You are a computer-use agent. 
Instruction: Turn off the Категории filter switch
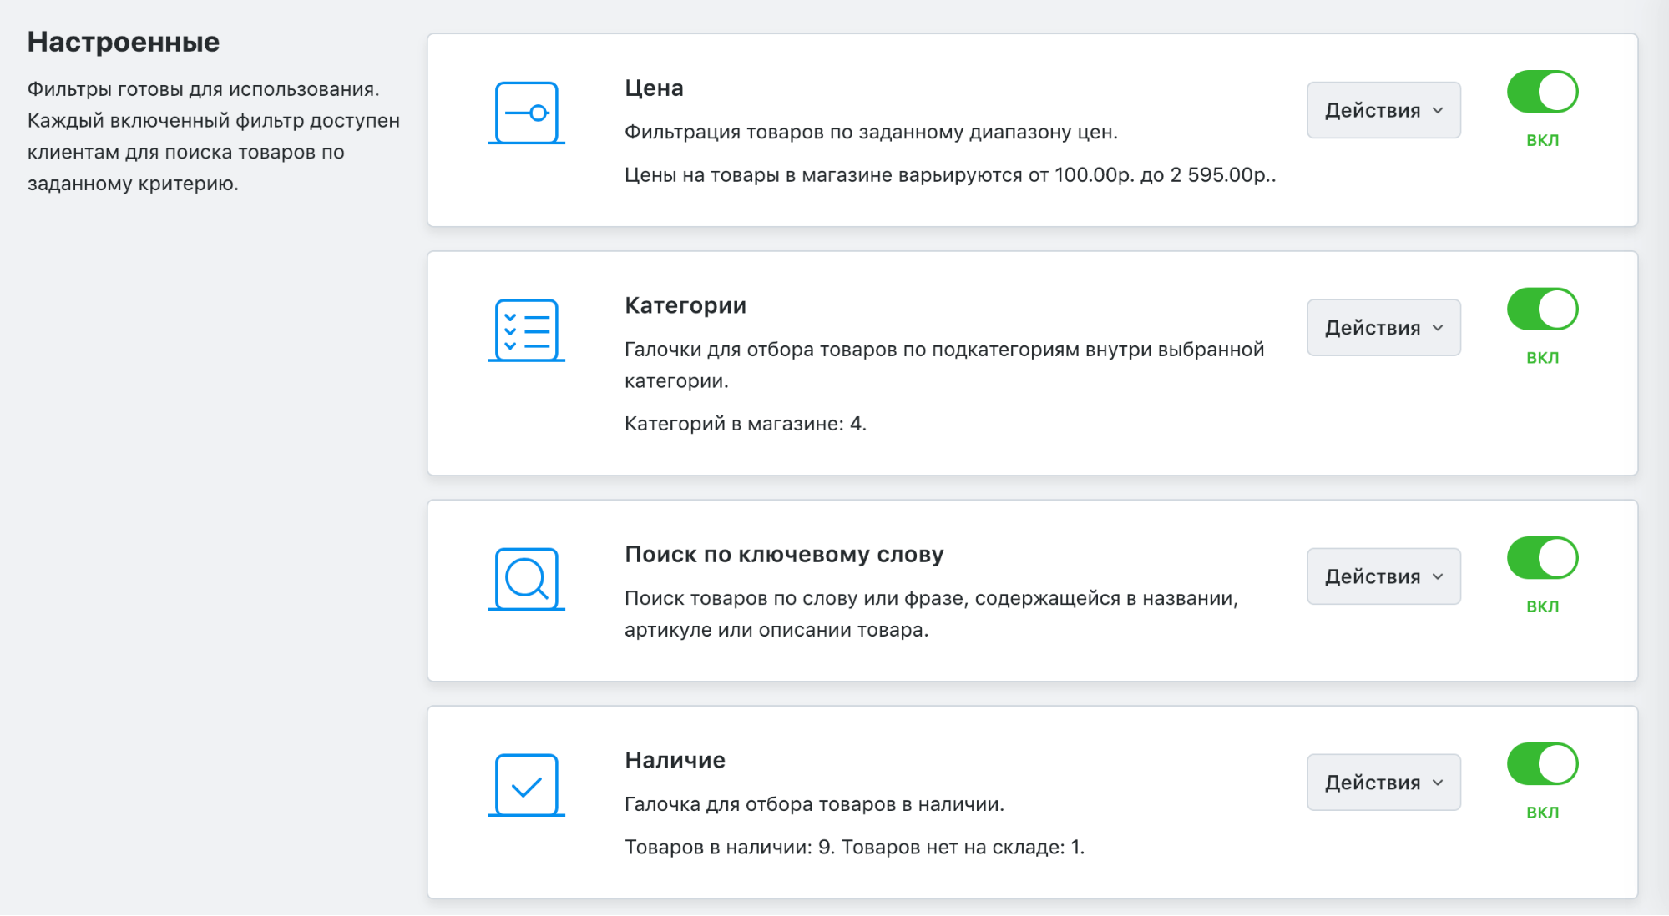(x=1542, y=310)
